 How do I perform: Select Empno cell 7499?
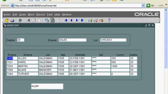coord(12,58)
